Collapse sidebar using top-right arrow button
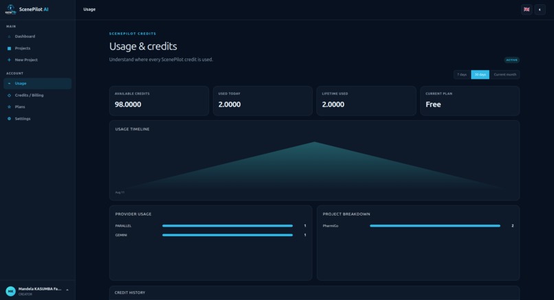554x300 pixels. pos(540,10)
